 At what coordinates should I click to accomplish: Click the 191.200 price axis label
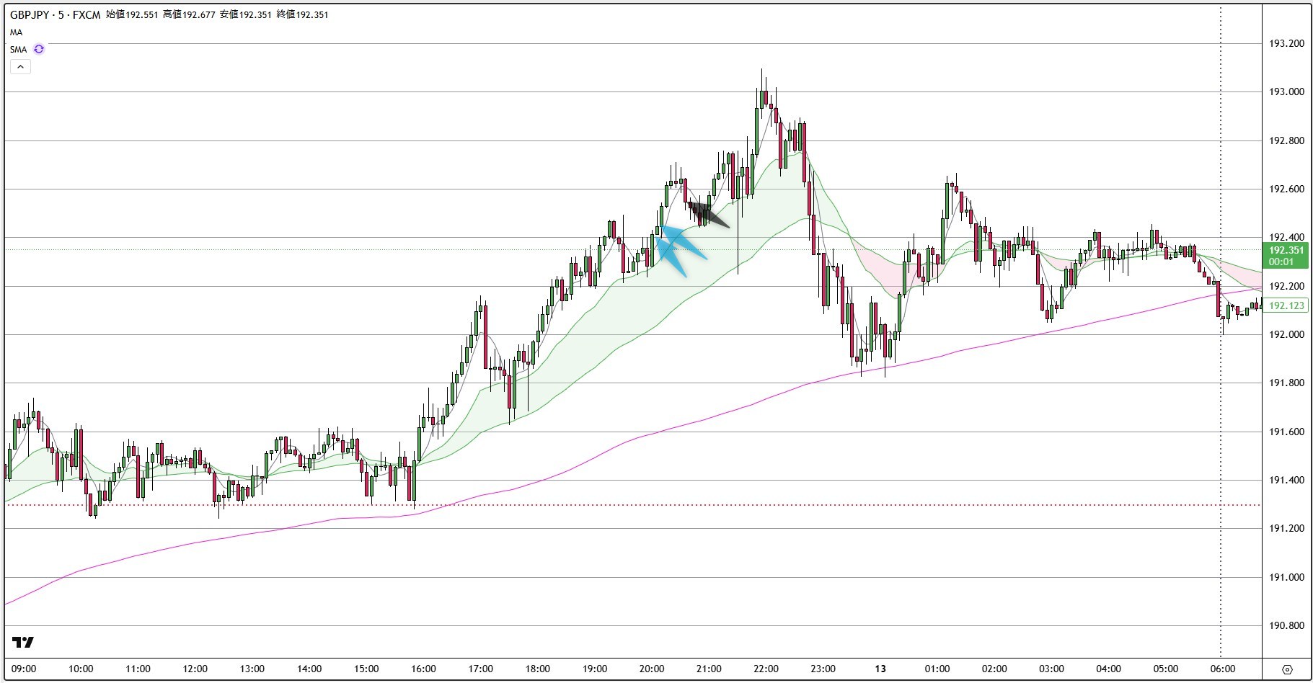click(1286, 528)
